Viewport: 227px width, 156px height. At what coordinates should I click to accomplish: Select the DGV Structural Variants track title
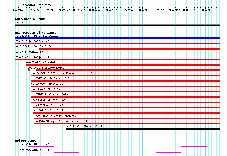click(36, 33)
